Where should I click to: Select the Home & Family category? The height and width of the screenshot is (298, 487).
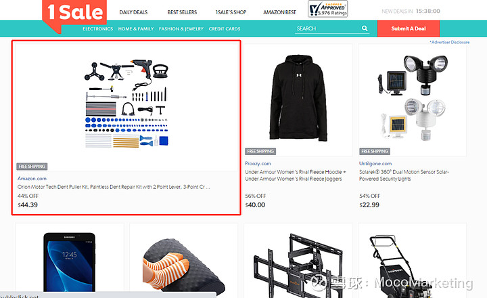[136, 28]
